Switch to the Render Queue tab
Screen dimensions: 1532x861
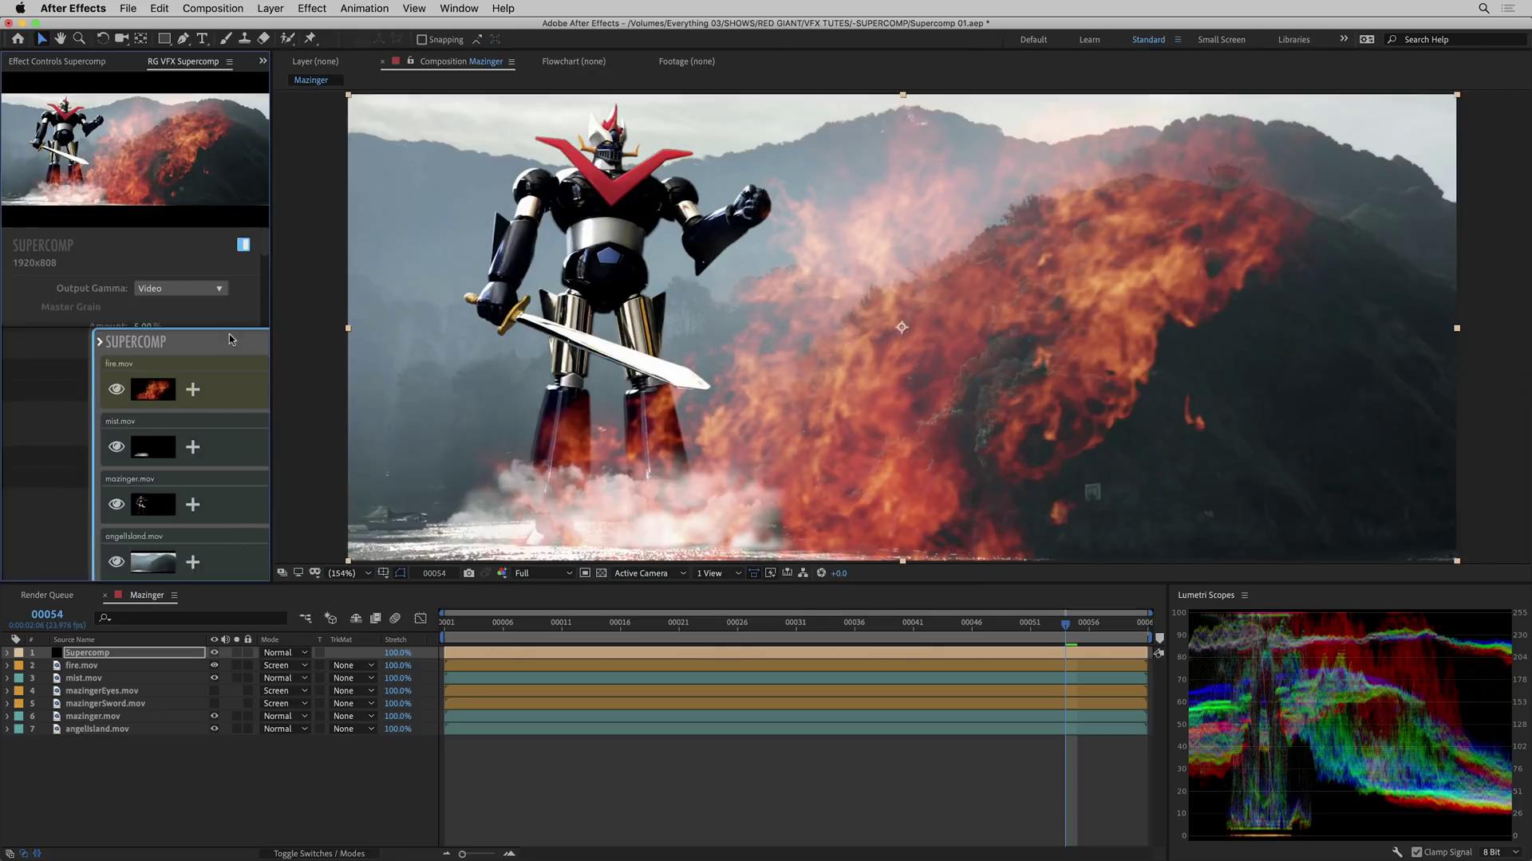click(47, 595)
